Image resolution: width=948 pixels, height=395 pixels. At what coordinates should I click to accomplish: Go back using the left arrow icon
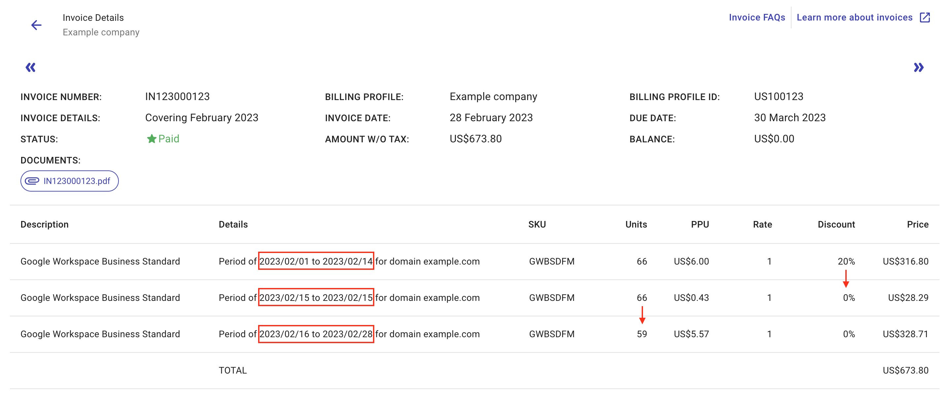click(x=36, y=25)
